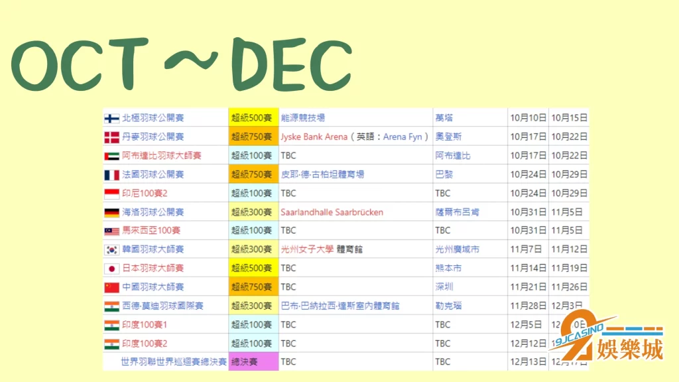Click the France flag icon
This screenshot has width=679, height=382.
pos(111,174)
